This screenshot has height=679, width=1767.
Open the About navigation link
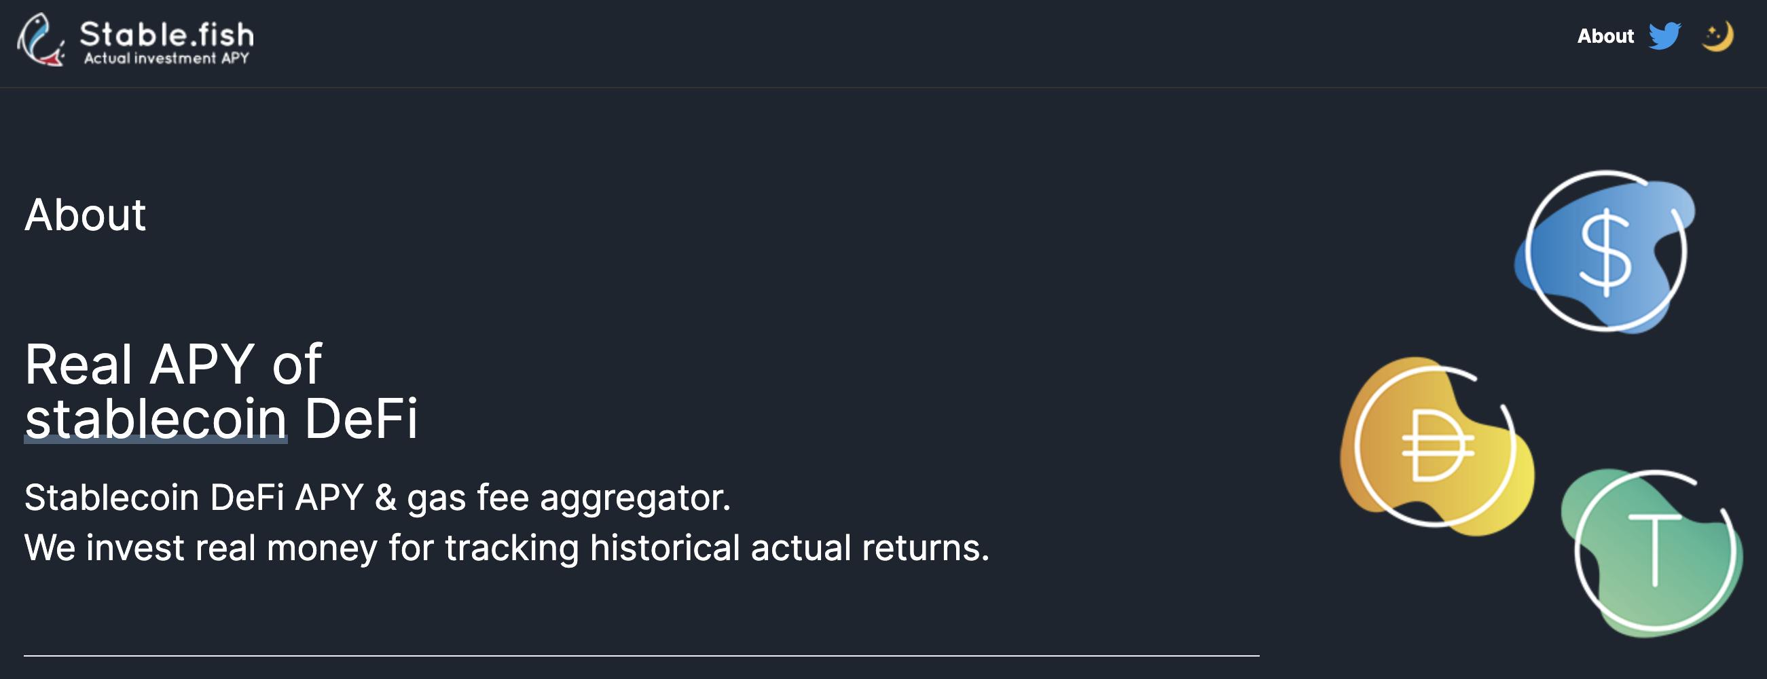tap(1605, 36)
